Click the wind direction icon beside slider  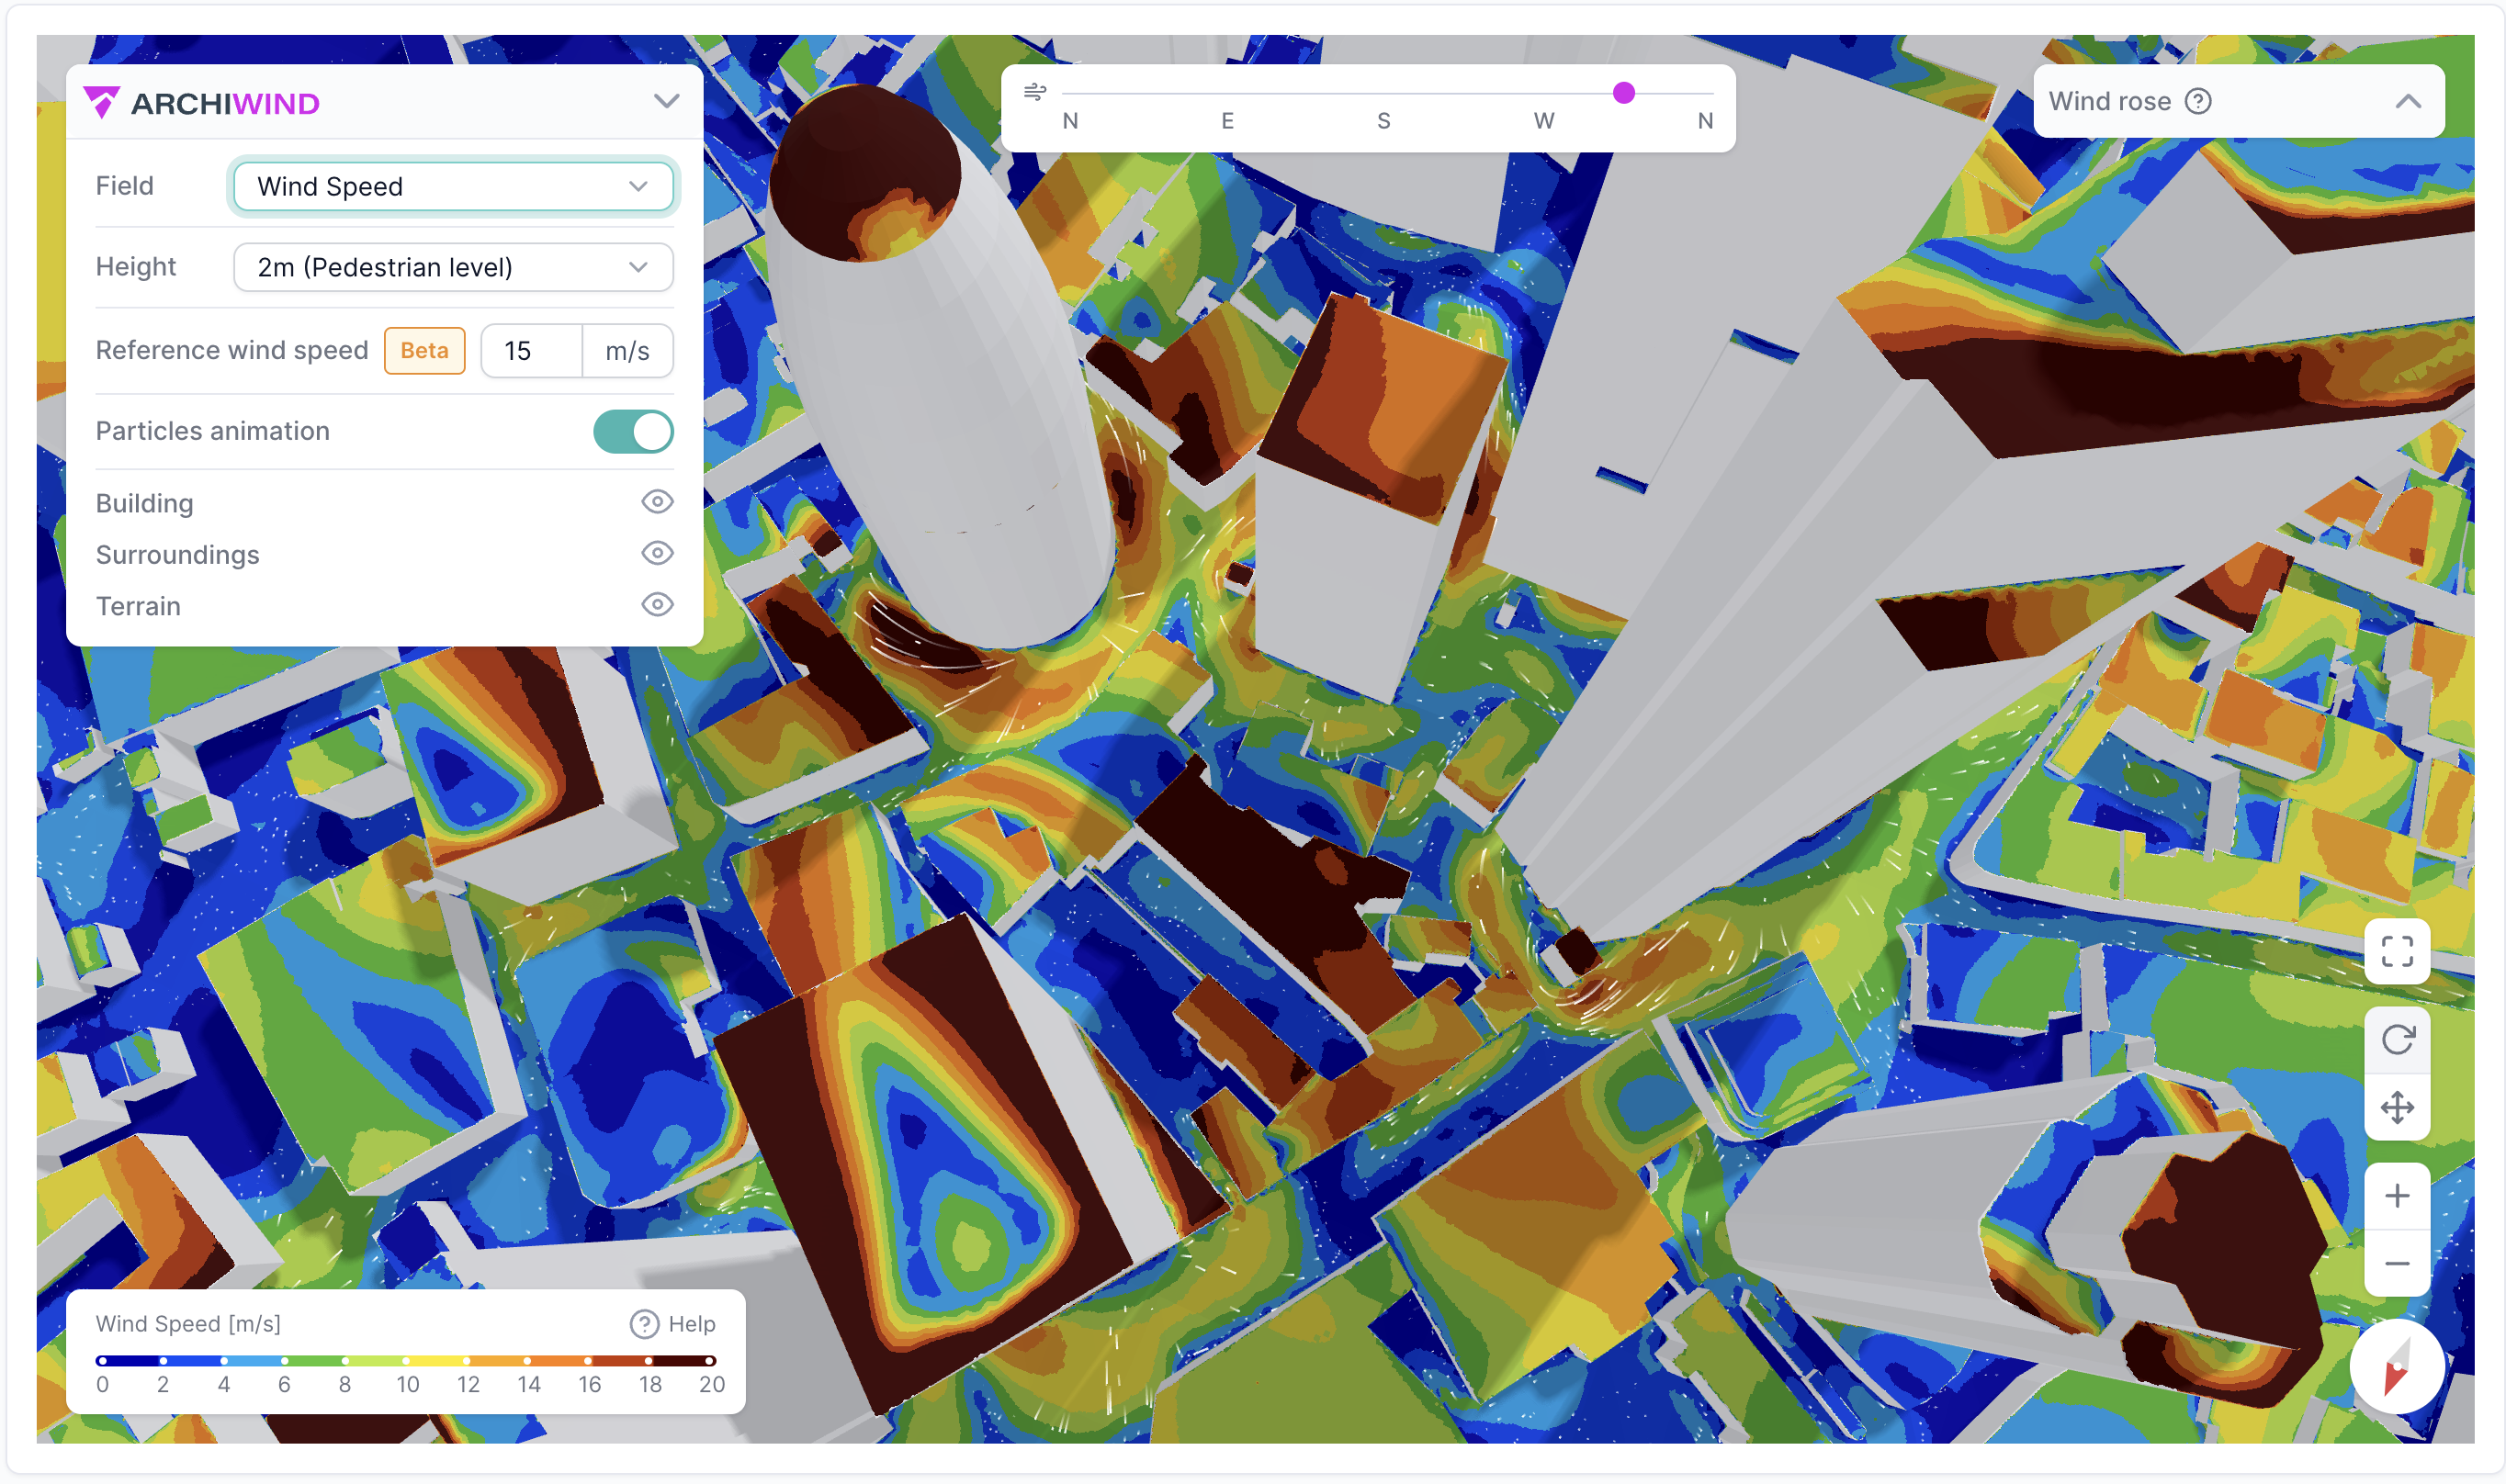click(x=1034, y=93)
